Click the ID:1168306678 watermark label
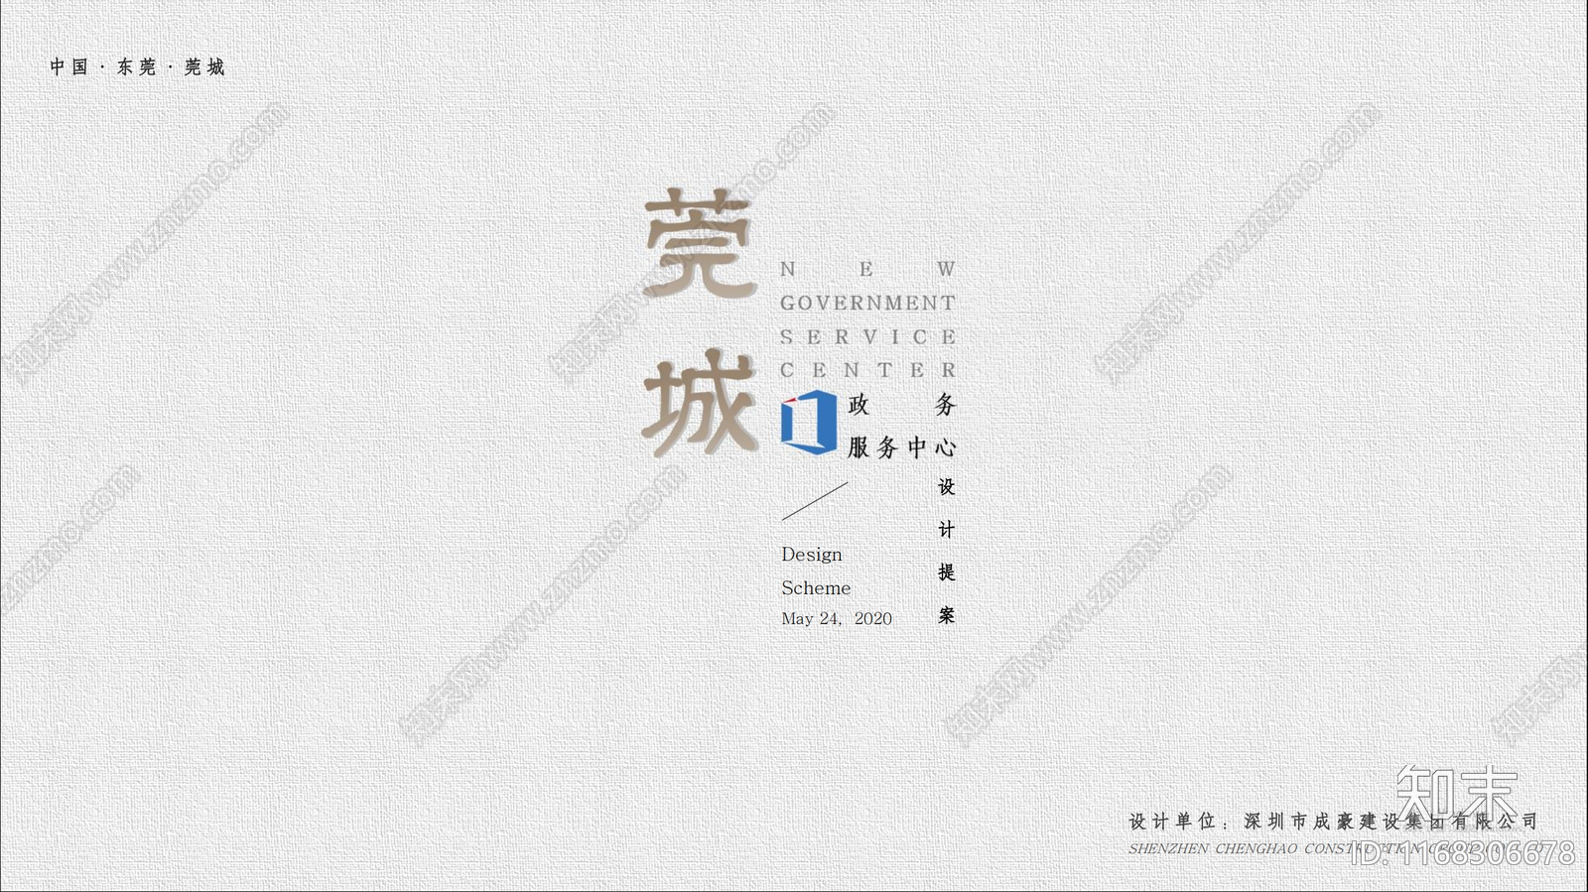The height and width of the screenshot is (892, 1588). tap(1463, 853)
